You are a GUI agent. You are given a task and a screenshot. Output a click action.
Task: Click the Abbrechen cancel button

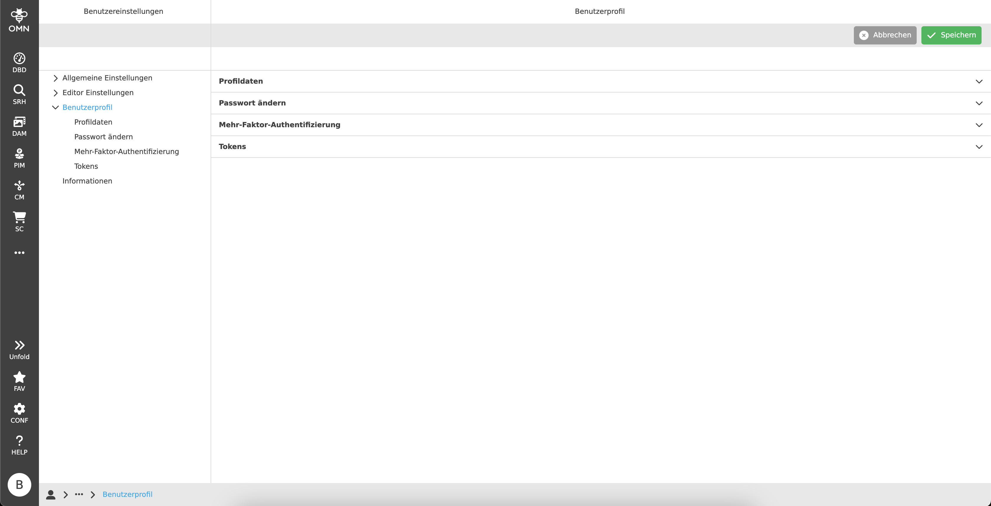click(x=885, y=35)
